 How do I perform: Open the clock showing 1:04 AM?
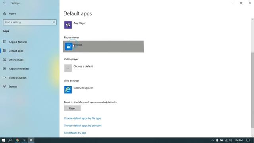click(239, 140)
